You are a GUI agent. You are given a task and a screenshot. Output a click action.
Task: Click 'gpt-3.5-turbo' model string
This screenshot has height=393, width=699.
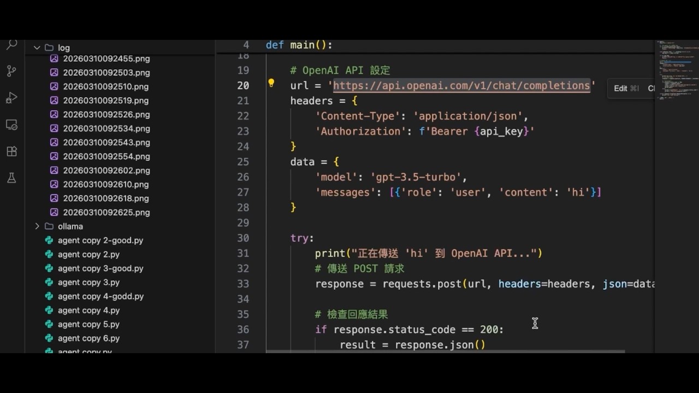point(416,177)
